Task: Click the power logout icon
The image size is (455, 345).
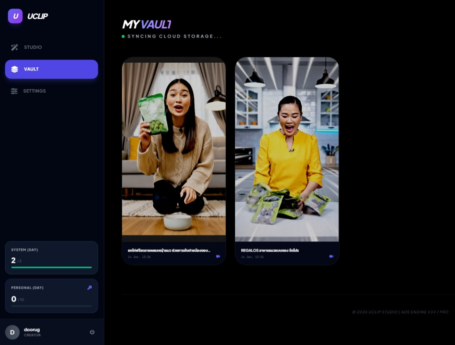Action: click(x=92, y=332)
